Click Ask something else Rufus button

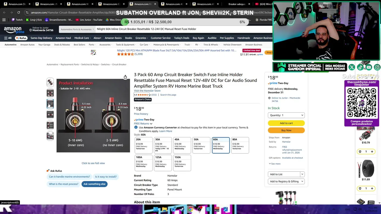[94, 184]
